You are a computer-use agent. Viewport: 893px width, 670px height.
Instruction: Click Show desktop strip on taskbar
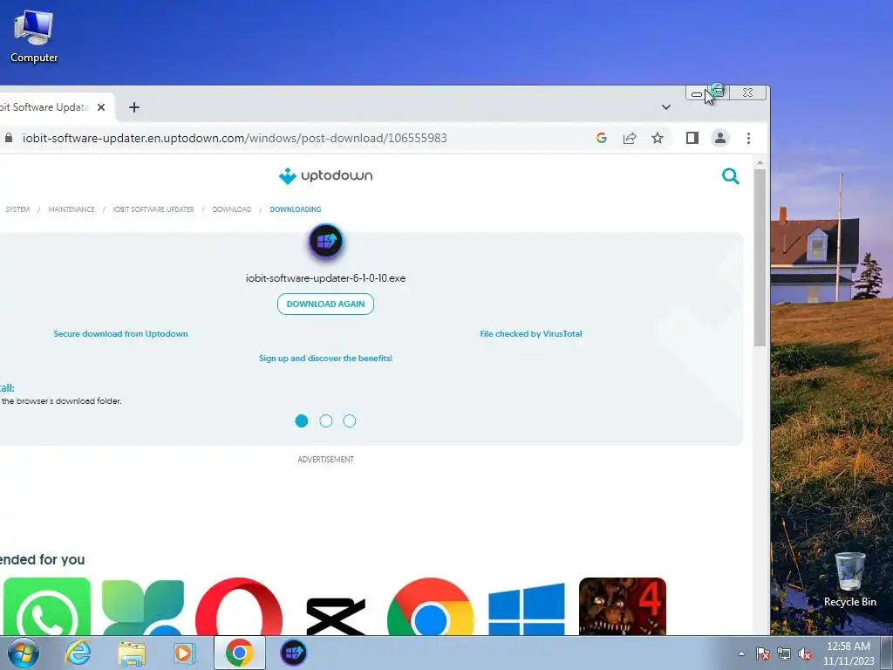point(887,653)
